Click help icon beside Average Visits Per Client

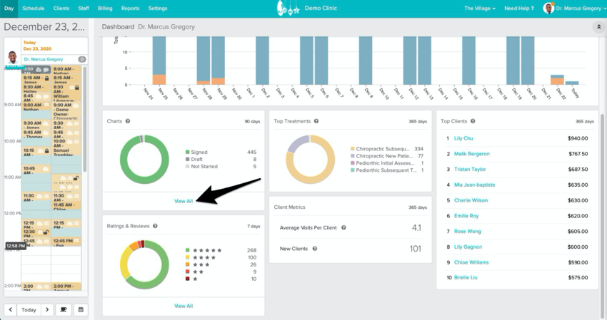[343, 228]
